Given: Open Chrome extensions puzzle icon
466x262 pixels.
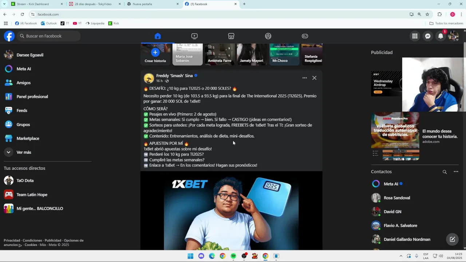Looking at the screenshot, I should 439,14.
